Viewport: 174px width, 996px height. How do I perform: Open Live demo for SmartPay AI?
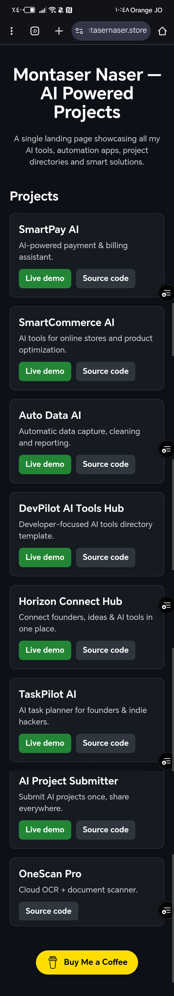[x=45, y=278]
